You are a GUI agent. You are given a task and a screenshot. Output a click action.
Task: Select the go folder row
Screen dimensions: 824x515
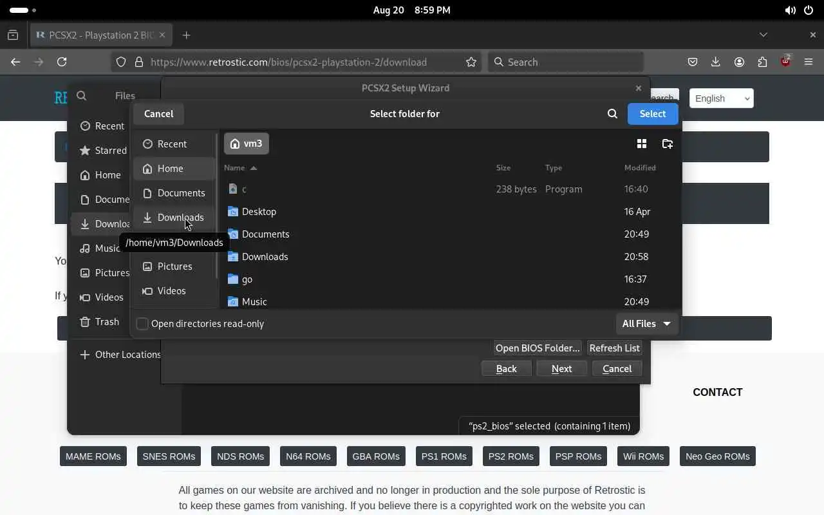pos(451,279)
